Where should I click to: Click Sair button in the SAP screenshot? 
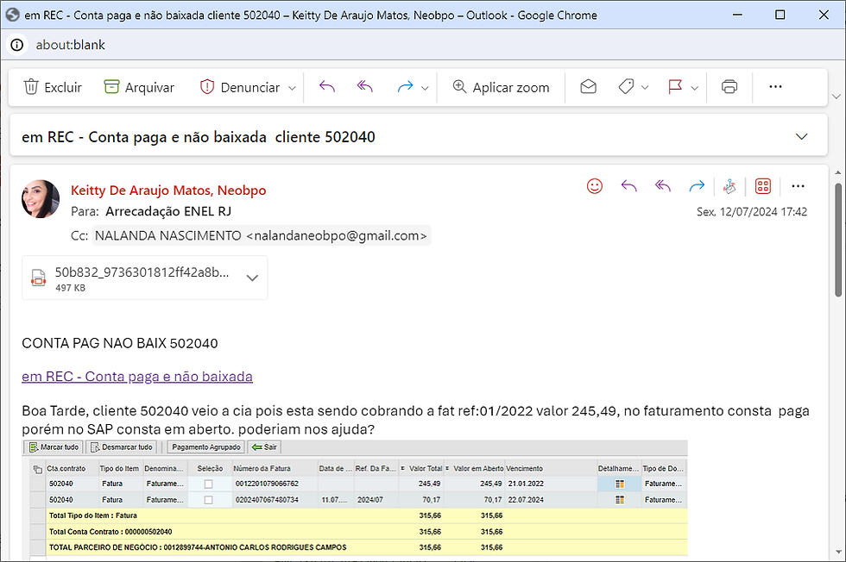pyautogui.click(x=264, y=447)
